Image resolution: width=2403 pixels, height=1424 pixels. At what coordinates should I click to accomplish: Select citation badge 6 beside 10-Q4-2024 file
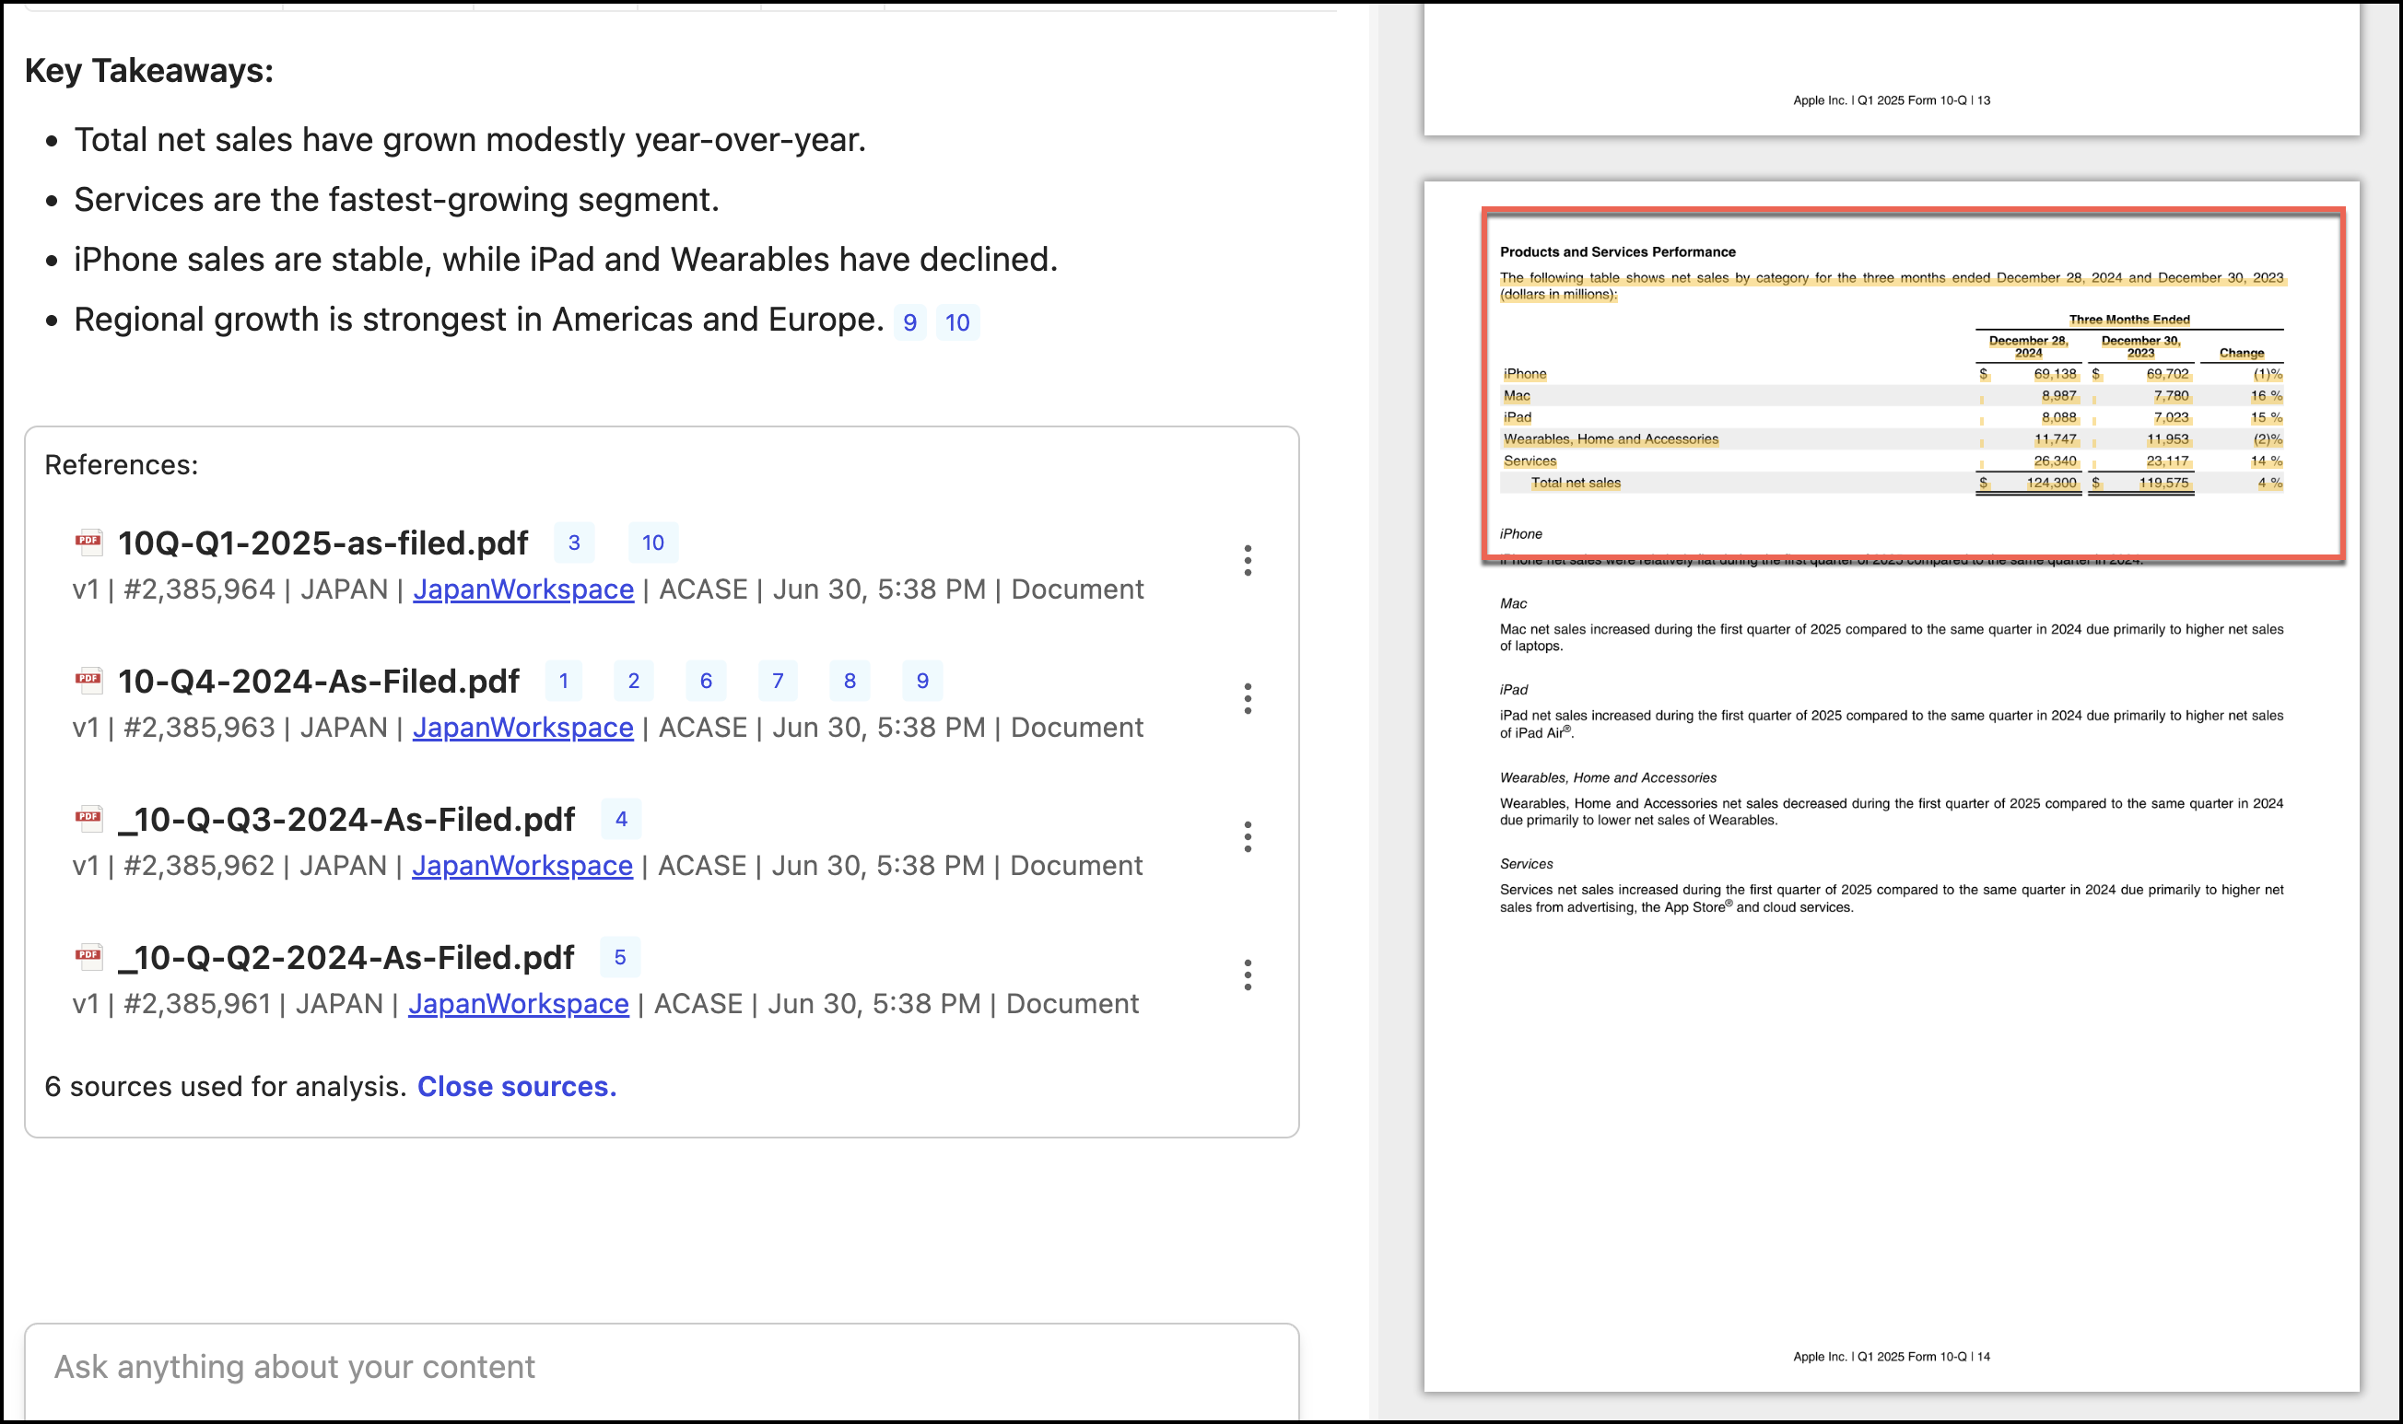(706, 681)
